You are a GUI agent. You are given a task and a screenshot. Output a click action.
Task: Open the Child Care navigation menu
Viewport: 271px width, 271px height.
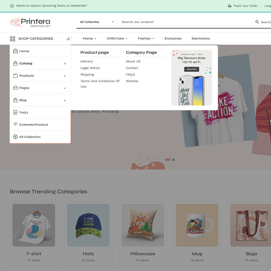[117, 38]
